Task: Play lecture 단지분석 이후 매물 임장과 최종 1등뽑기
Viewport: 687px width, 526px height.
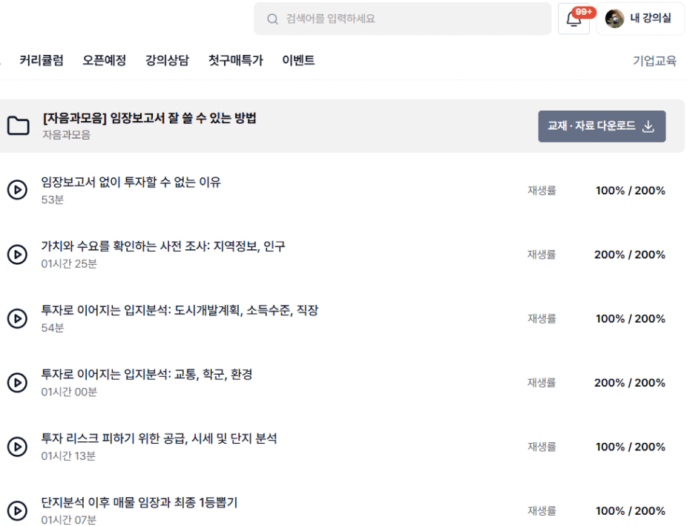Action: pos(18,510)
